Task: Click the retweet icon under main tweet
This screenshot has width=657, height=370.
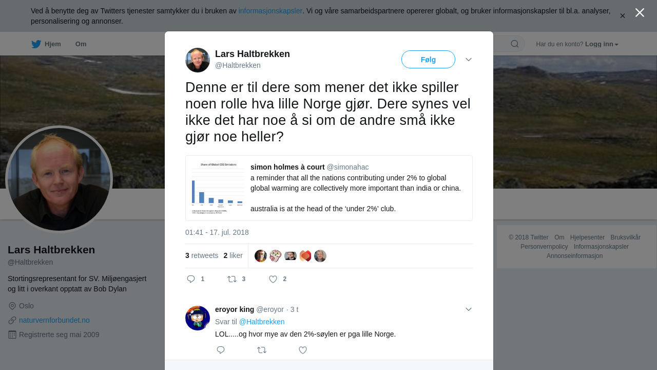Action: point(232,279)
